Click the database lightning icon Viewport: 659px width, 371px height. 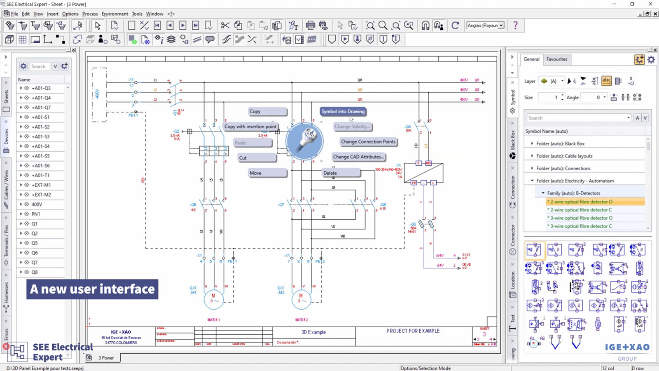point(287,40)
